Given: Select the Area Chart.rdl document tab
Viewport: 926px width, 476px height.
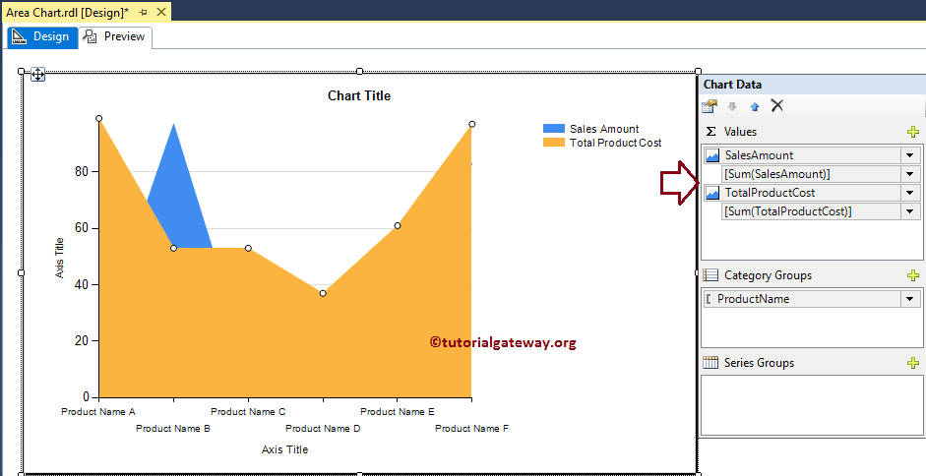Looking at the screenshot, I should [67, 12].
